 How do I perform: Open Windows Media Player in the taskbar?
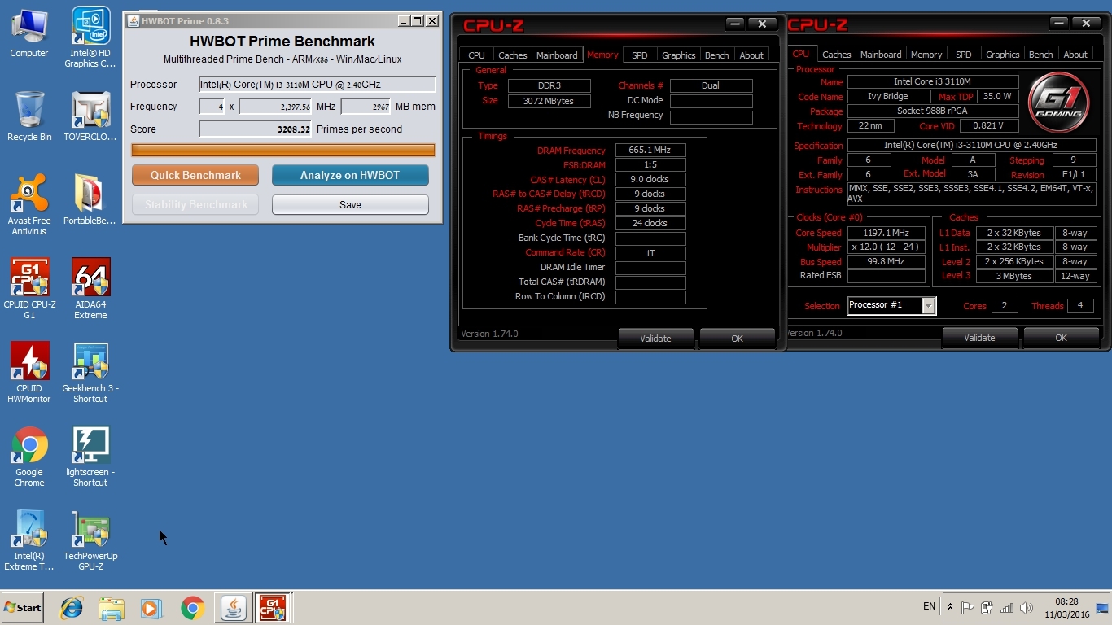point(151,608)
